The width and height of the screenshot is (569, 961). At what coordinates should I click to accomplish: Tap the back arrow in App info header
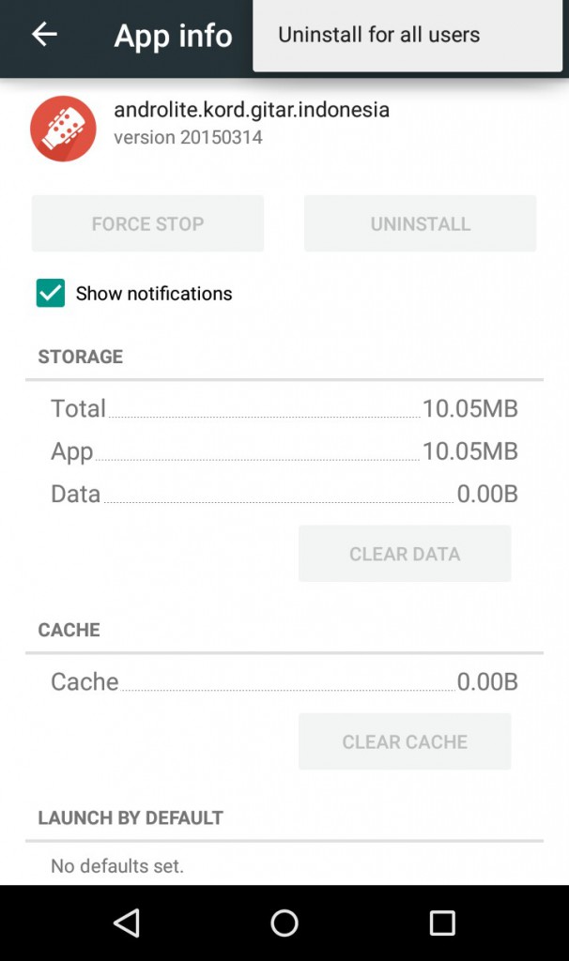[x=44, y=35]
